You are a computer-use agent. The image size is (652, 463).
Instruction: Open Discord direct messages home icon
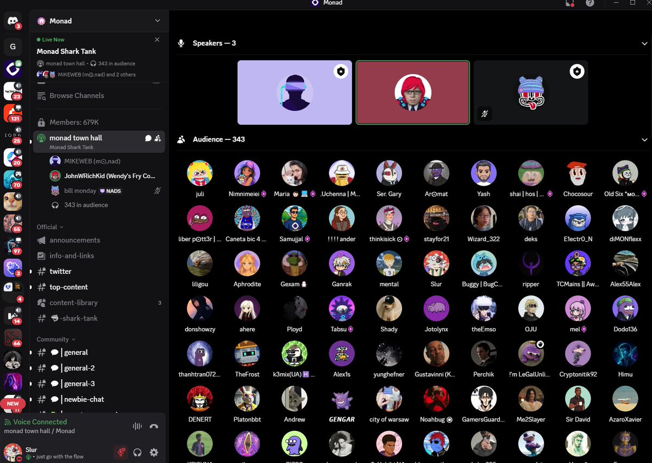point(13,21)
